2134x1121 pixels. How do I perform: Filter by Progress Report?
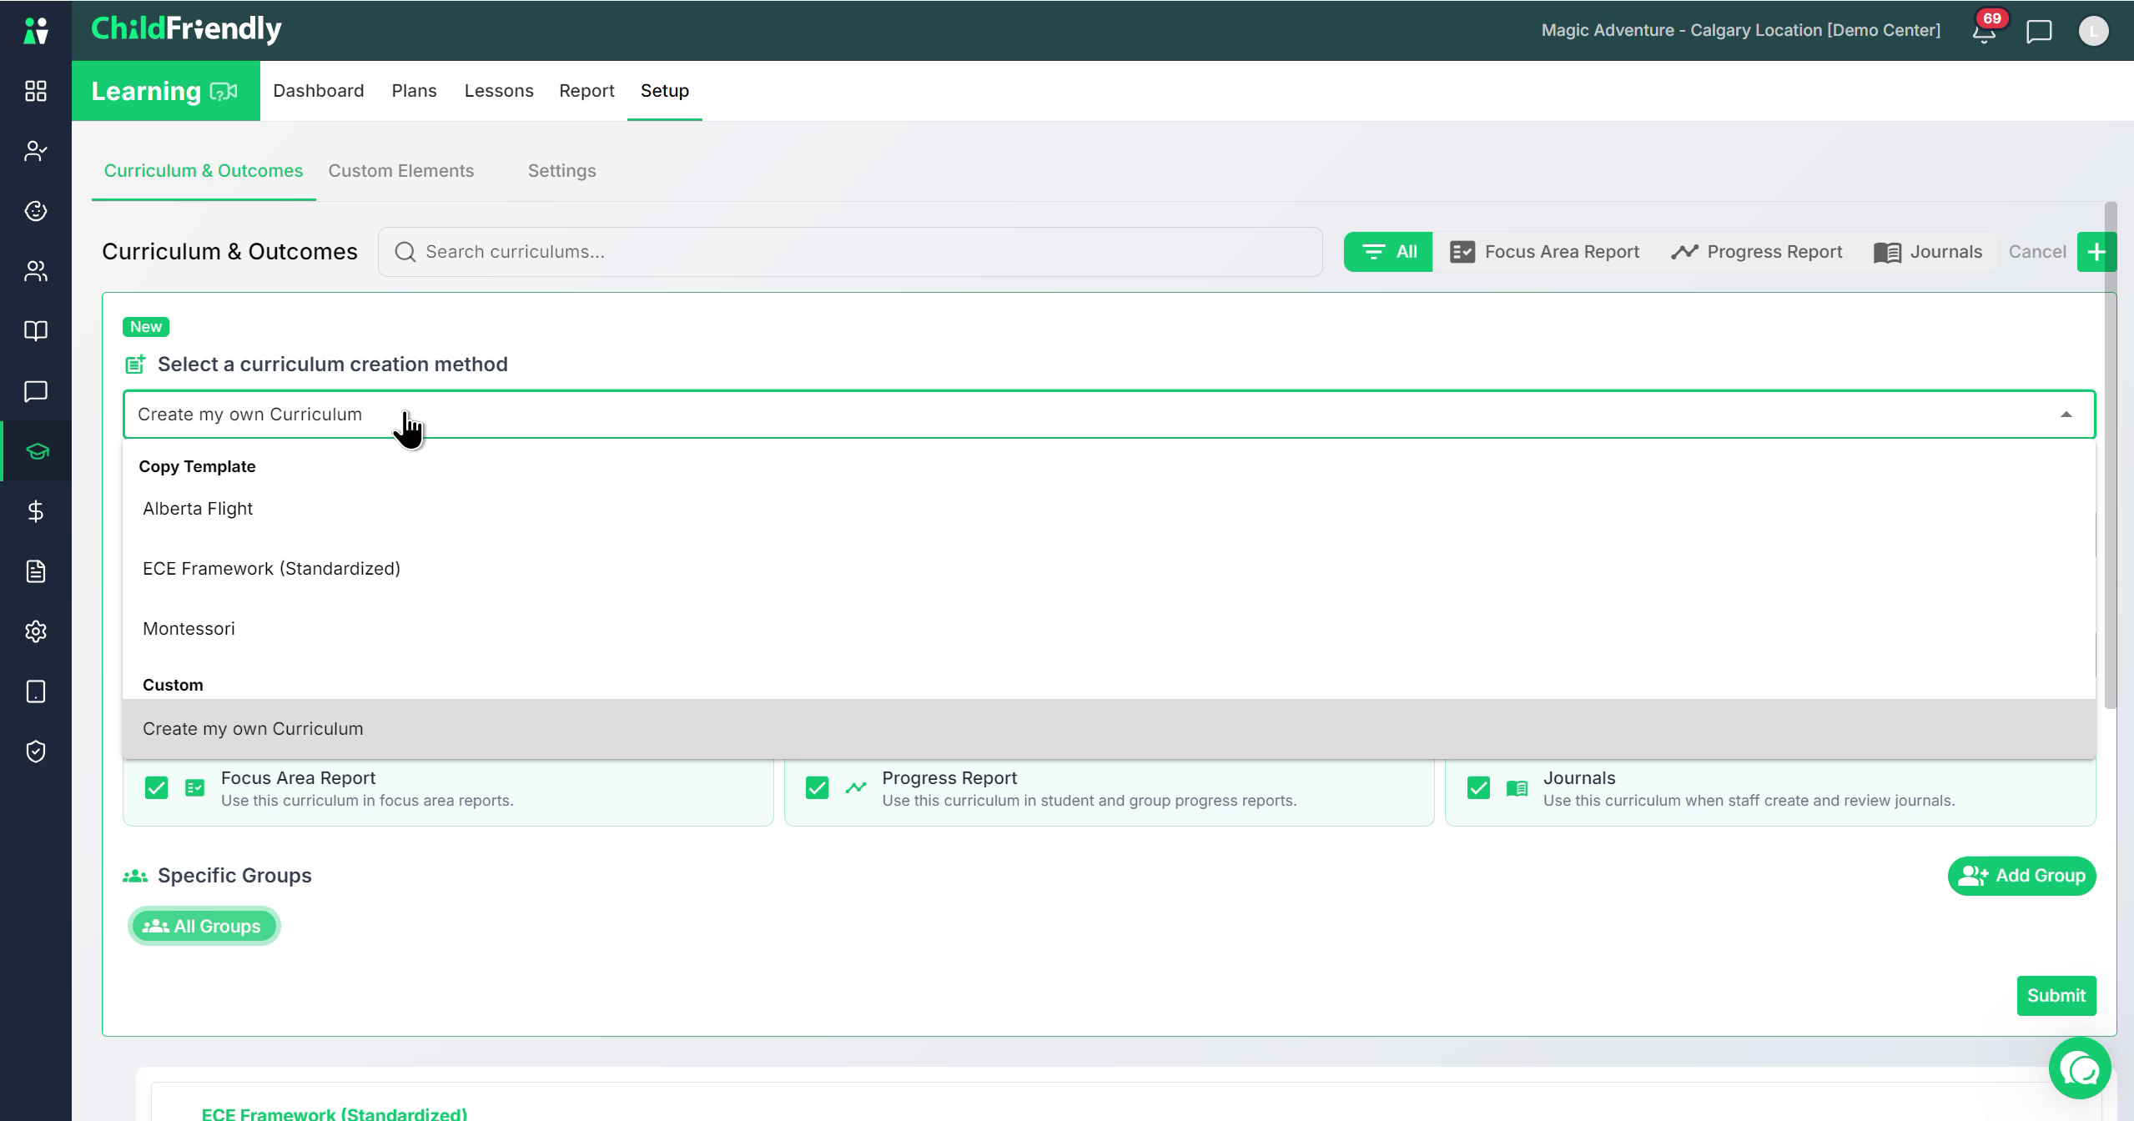click(1756, 252)
